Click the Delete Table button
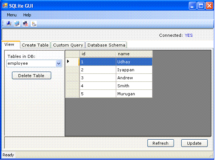Viewport: 215px width, 160px height. [31, 75]
